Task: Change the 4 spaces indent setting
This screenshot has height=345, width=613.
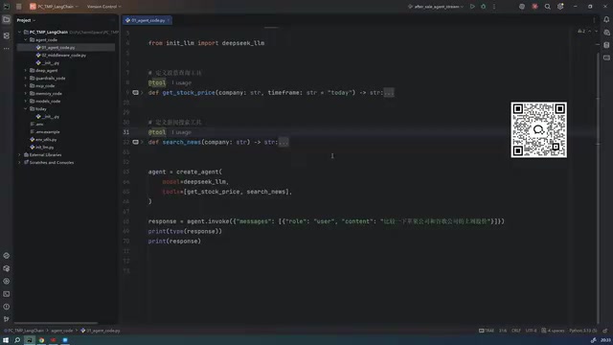Action: [554, 331]
